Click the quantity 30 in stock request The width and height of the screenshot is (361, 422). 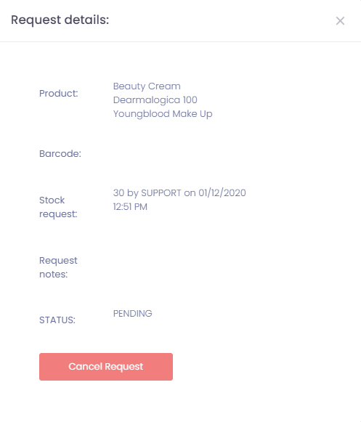click(118, 193)
